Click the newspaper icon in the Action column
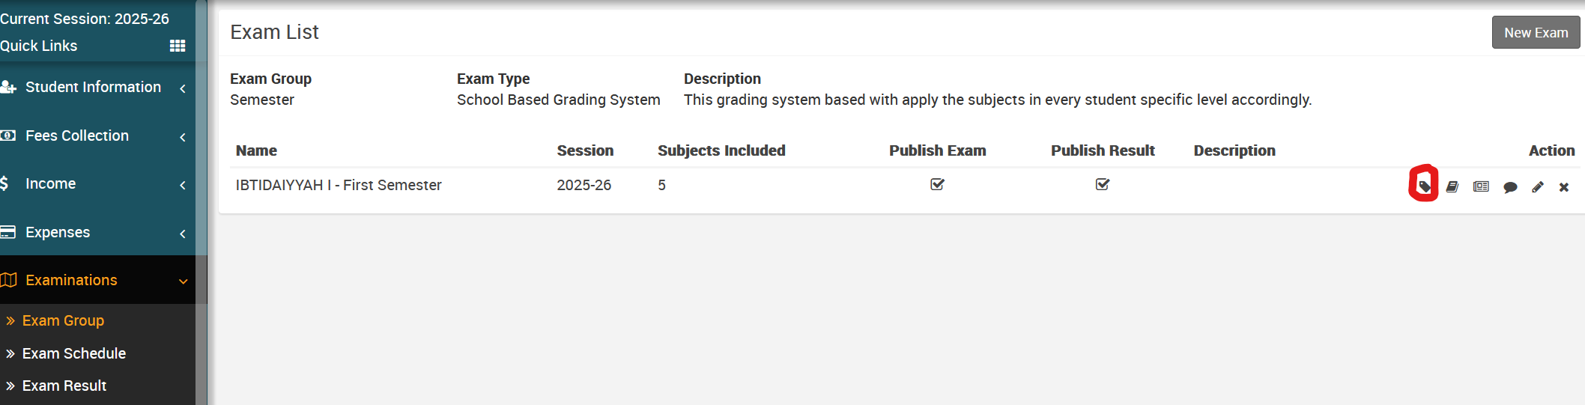Viewport: 1585px width, 405px height. (1481, 186)
